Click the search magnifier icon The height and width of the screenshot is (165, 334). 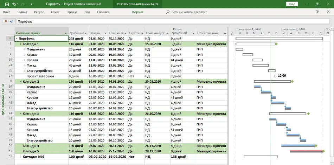pyautogui.click(x=168, y=12)
